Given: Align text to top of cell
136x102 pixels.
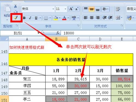Looking at the screenshot, I should click(86, 9).
